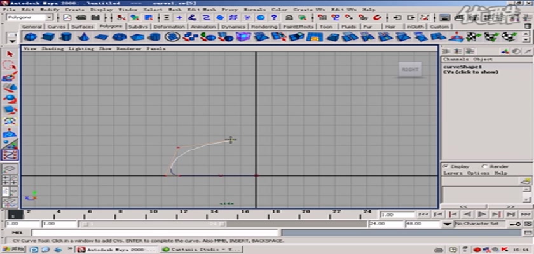Click the Play forwards button
Screen dimensions: 534x254
[482, 214]
